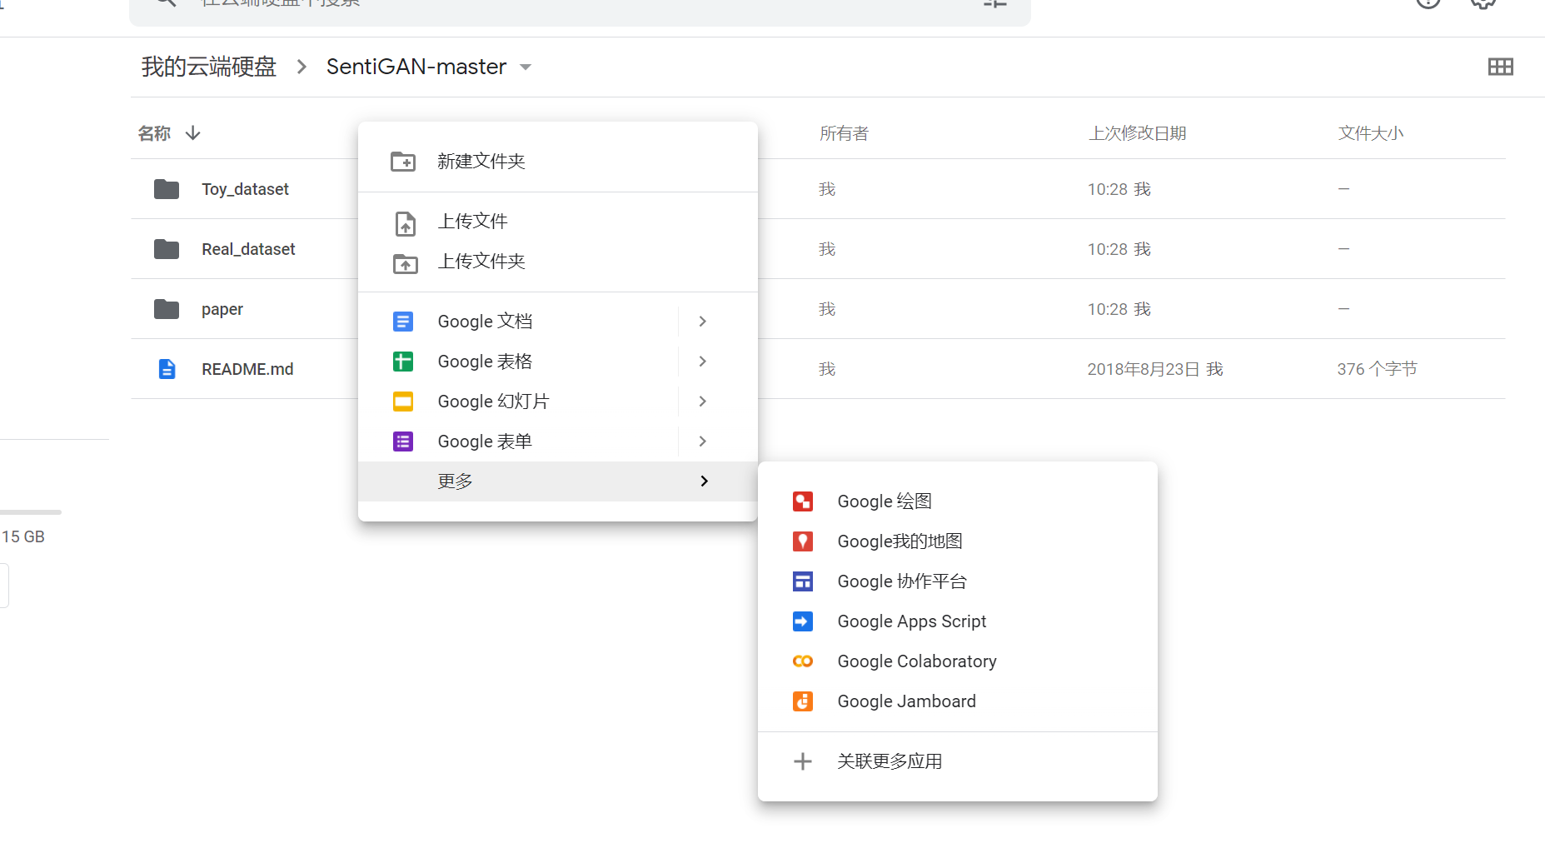Open Google 协作平台 (Sites)
Image resolution: width=1545 pixels, height=863 pixels.
click(x=901, y=581)
